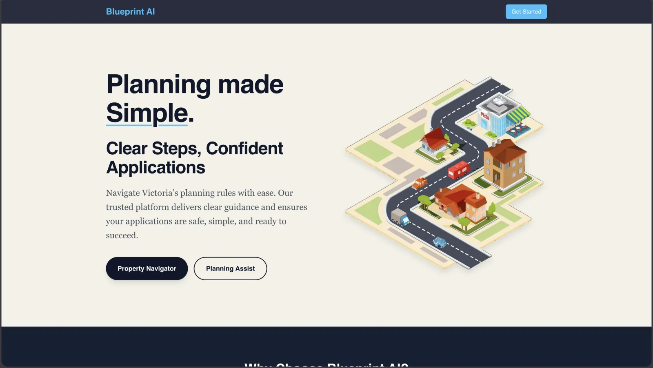The image size is (653, 368).
Task: Click the 'Planning made Simple.' headline
Action: 195,98
